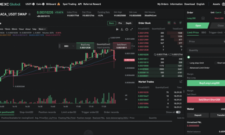The image size is (225, 135).
Task: Select the 30min timeframe
Action: pyautogui.click(x=14, y=29)
